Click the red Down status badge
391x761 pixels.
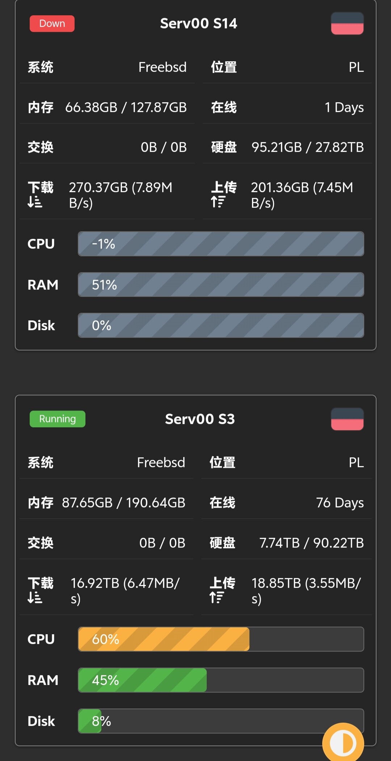pyautogui.click(x=52, y=24)
